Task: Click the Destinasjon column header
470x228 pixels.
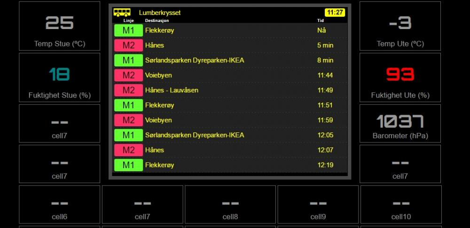Action: (x=157, y=21)
